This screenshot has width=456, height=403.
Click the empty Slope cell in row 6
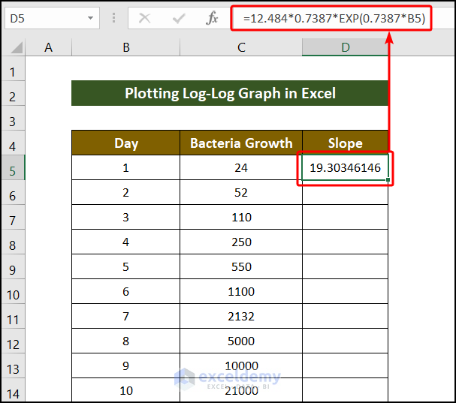(x=345, y=193)
